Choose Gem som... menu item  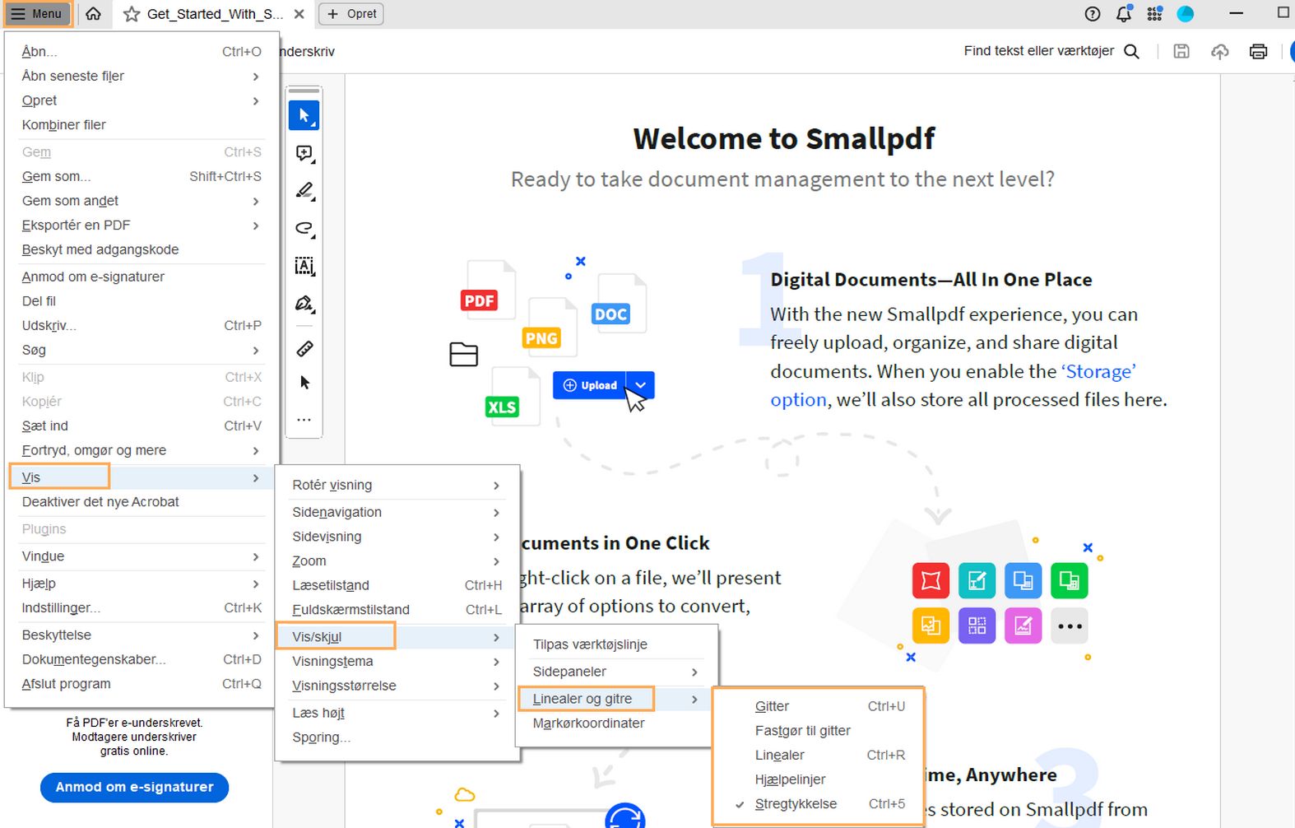coord(141,176)
